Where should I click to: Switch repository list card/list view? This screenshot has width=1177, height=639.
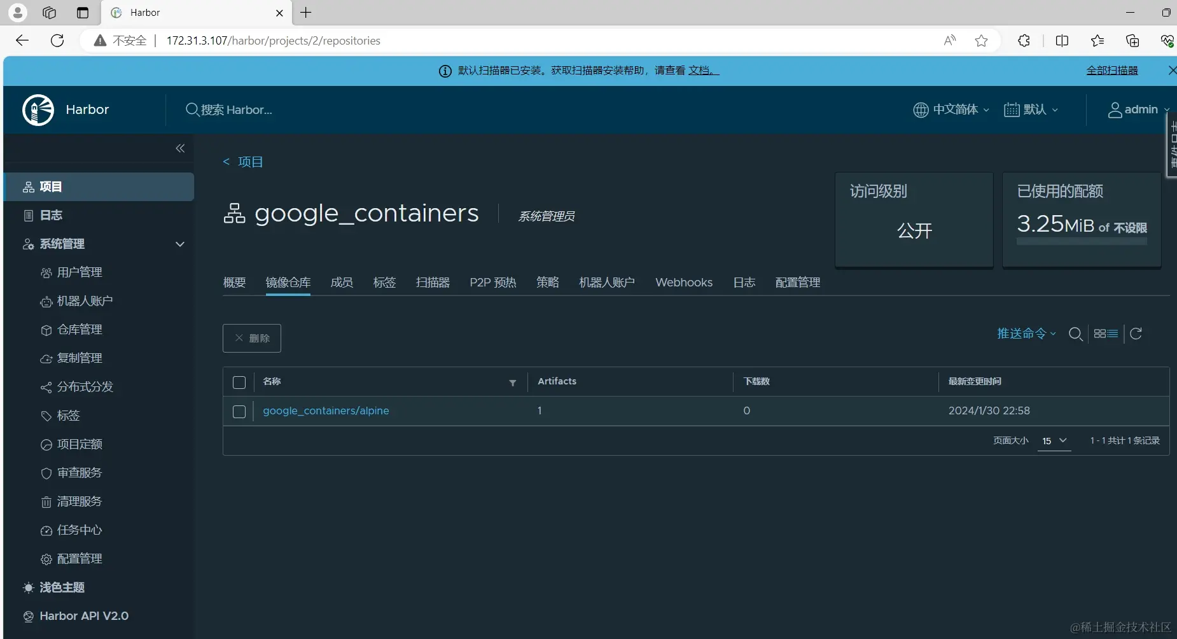point(1106,334)
